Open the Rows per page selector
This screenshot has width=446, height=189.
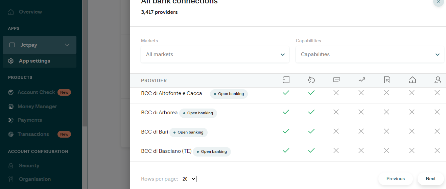[189, 179]
